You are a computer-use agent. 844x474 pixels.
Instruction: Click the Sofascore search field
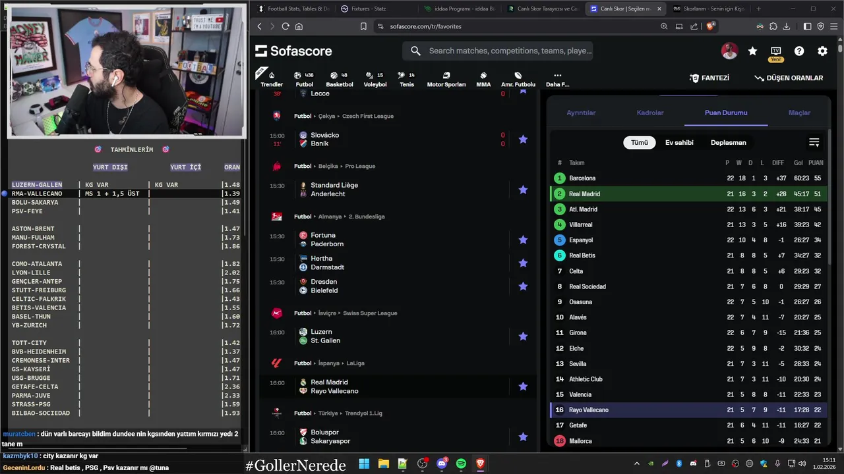click(x=498, y=51)
